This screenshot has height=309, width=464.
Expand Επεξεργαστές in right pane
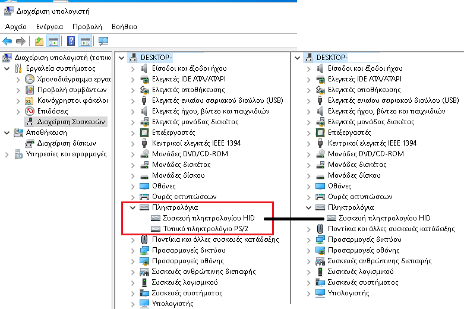click(x=309, y=133)
